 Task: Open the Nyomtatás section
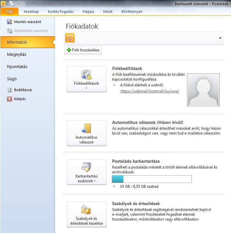(x=17, y=66)
